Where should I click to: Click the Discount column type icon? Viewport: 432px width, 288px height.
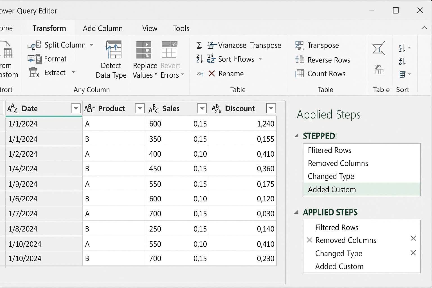click(x=216, y=109)
